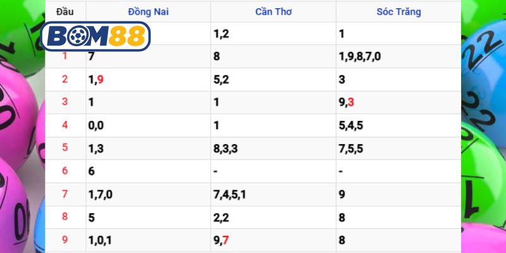Click the red row label 4
The image size is (506, 253).
(x=65, y=126)
